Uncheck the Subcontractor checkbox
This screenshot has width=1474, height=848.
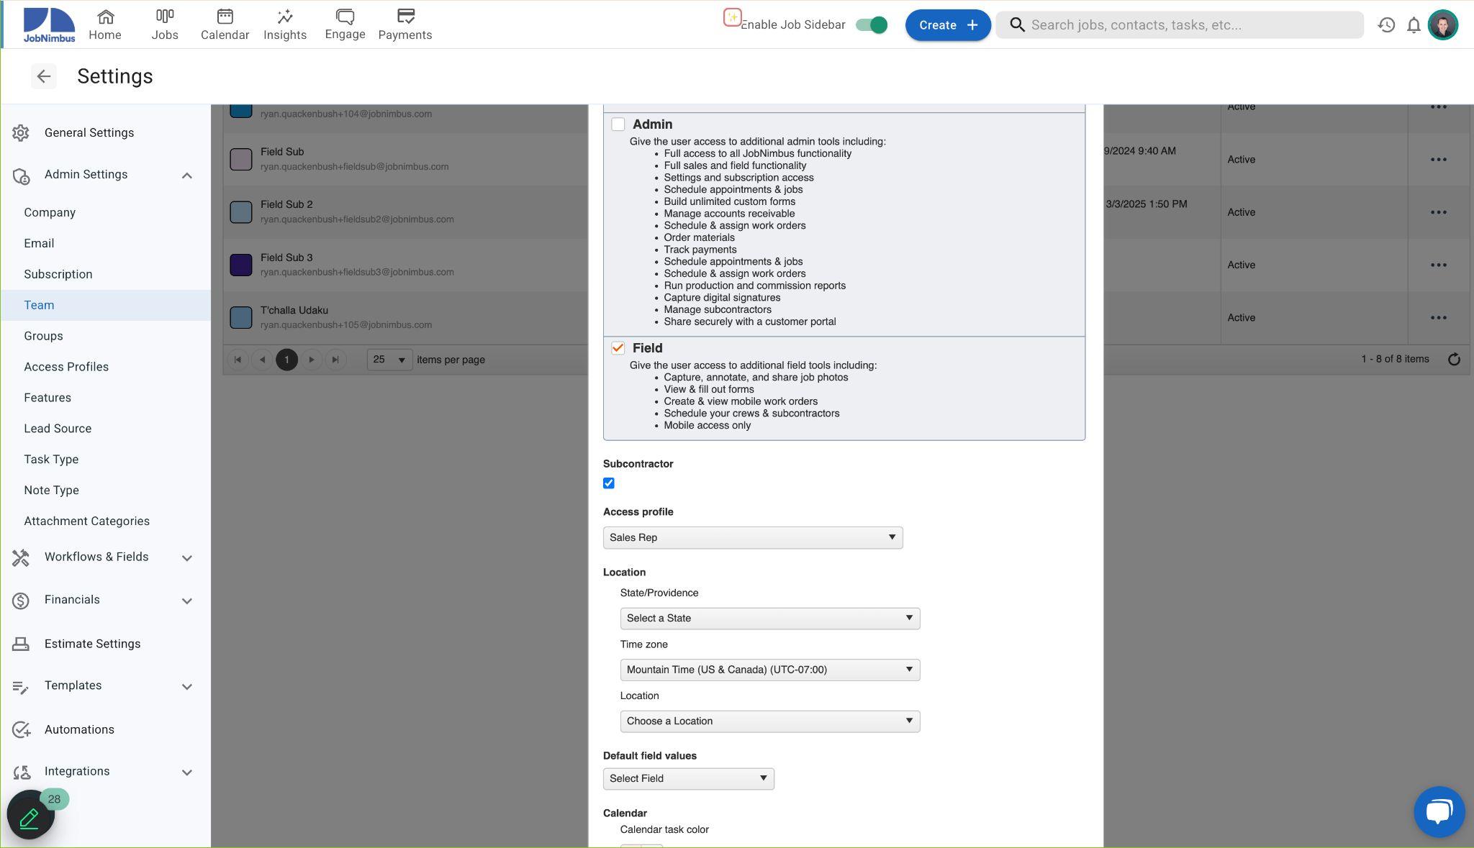[609, 483]
